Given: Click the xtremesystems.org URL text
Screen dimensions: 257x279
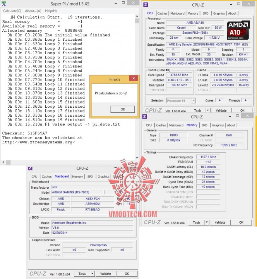Looking at the screenshot, I should tap(39, 142).
